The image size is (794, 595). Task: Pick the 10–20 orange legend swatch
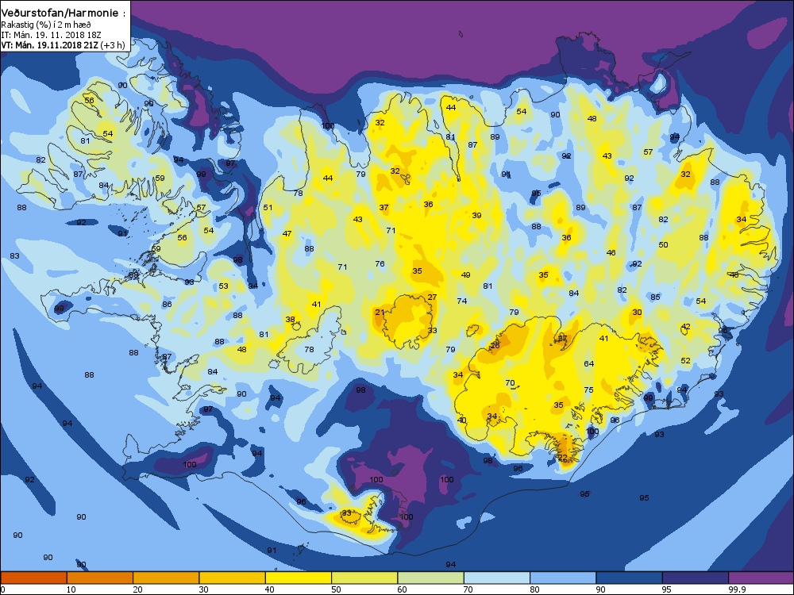click(100, 578)
